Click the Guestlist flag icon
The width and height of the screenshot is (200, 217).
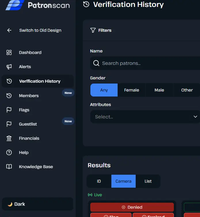(9, 124)
